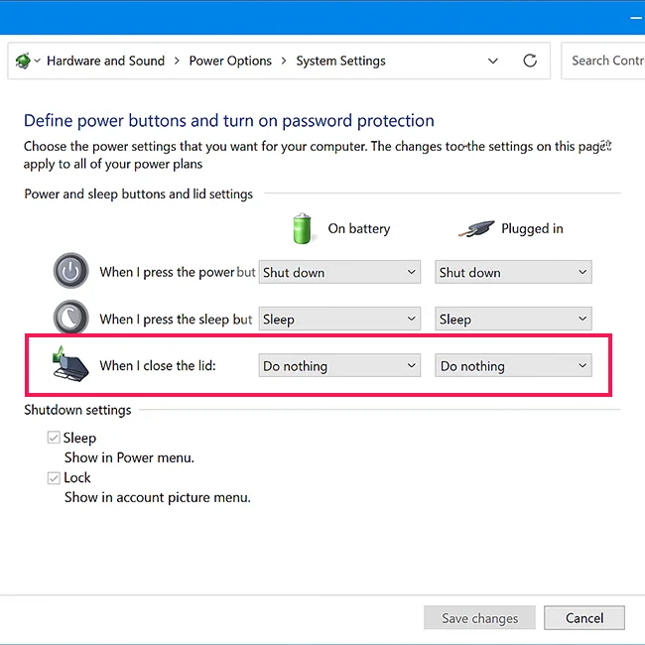Focus the Search Control Panel field
The width and height of the screenshot is (645, 645).
pos(603,61)
